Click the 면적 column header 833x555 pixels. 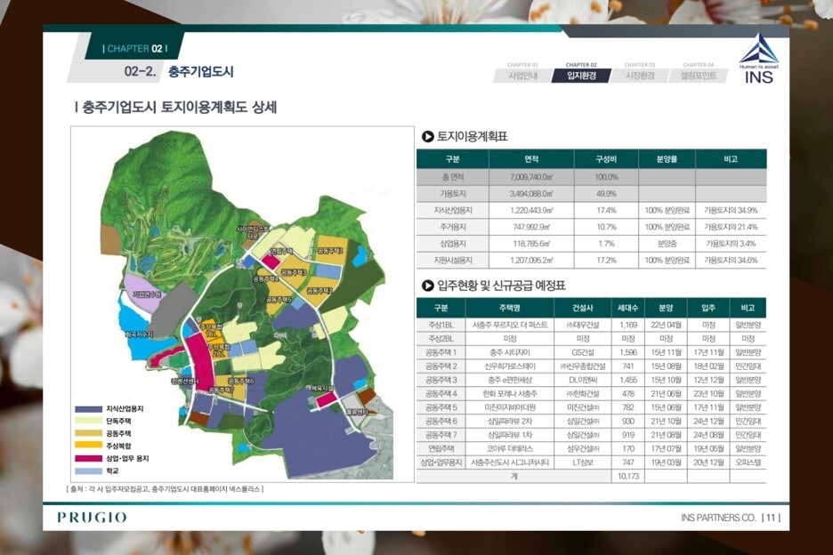pyautogui.click(x=531, y=159)
